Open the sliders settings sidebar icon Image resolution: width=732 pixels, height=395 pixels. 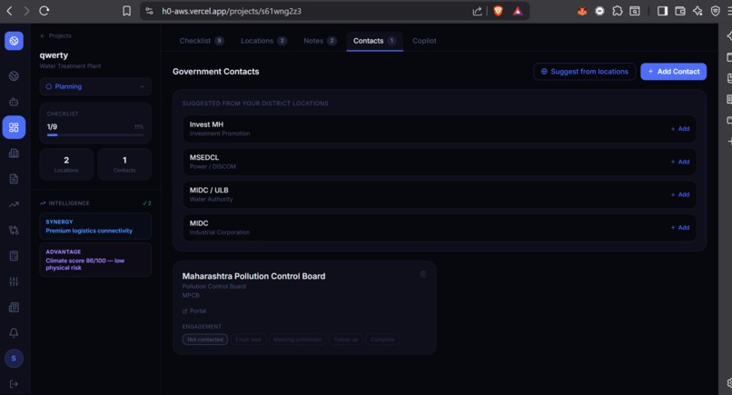tap(14, 281)
